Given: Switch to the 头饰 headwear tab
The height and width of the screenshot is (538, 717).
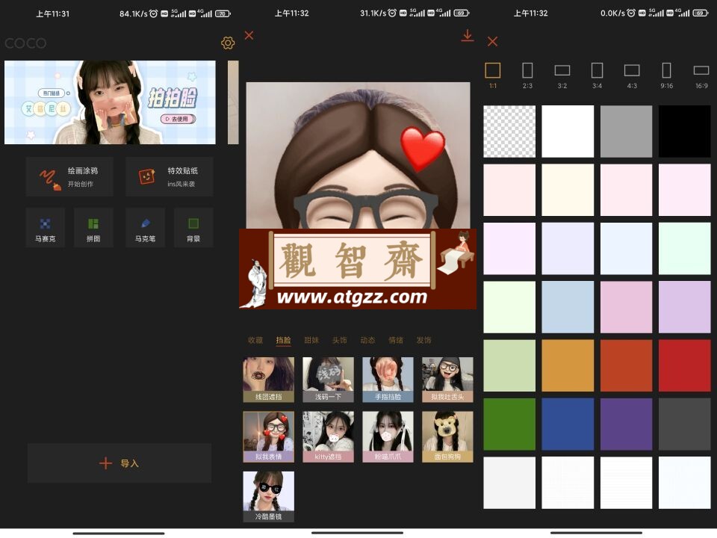Looking at the screenshot, I should [339, 340].
